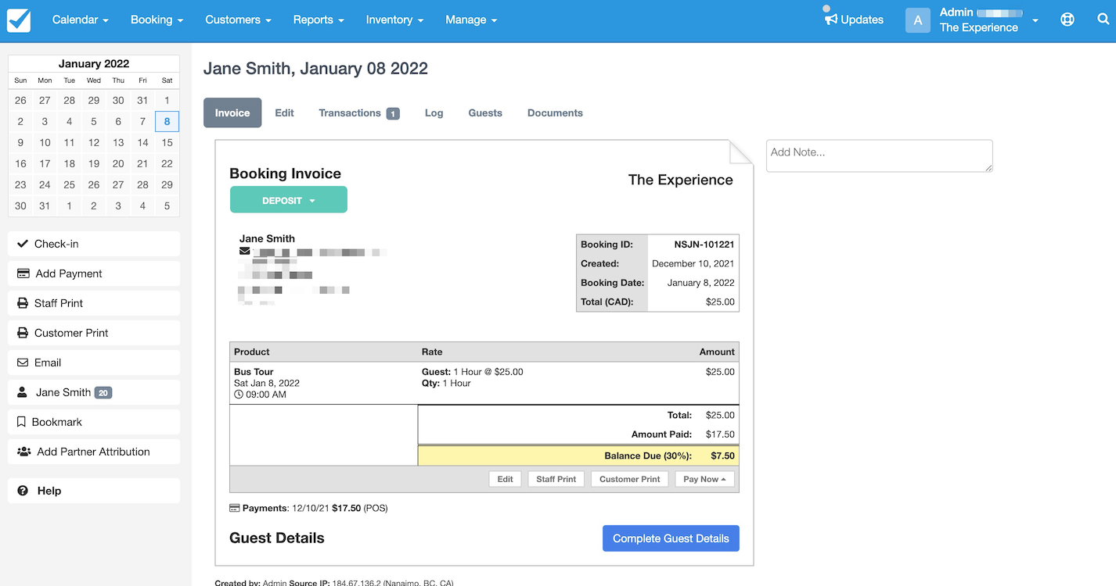Click the envelope icon under Jane Smith
This screenshot has width=1116, height=586.
click(245, 252)
